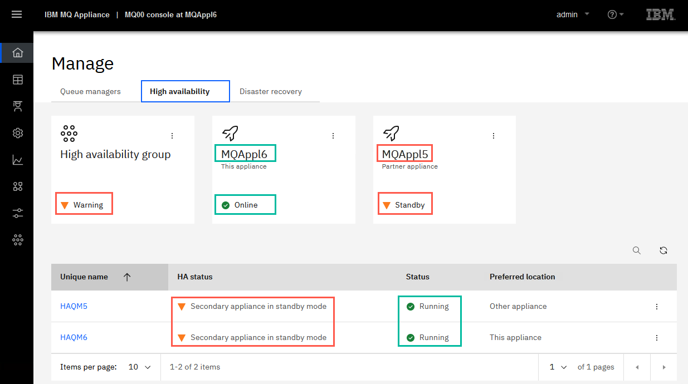Click the 'High availability group' card title
The height and width of the screenshot is (384, 688).
[x=115, y=154]
